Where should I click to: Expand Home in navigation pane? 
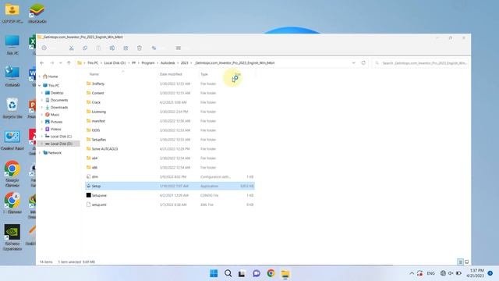pos(40,76)
